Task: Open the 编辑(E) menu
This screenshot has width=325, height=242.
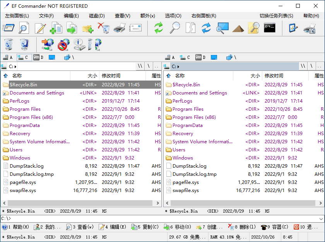Action: [71, 16]
